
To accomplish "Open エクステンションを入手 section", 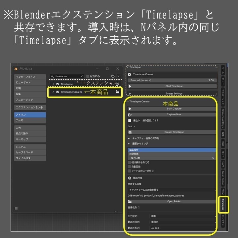I will (30, 107).
